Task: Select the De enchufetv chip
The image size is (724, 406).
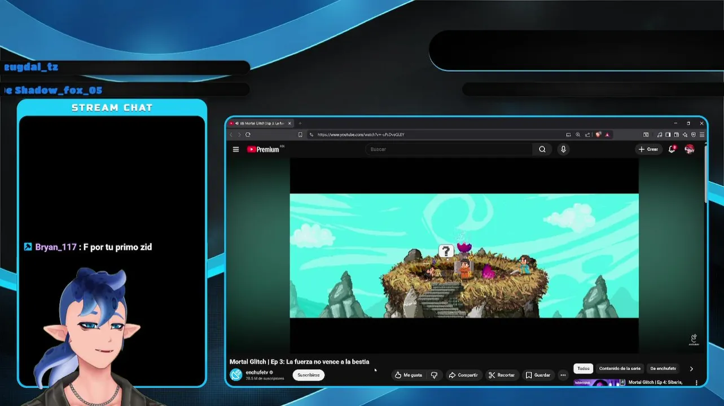Action: pyautogui.click(x=663, y=368)
